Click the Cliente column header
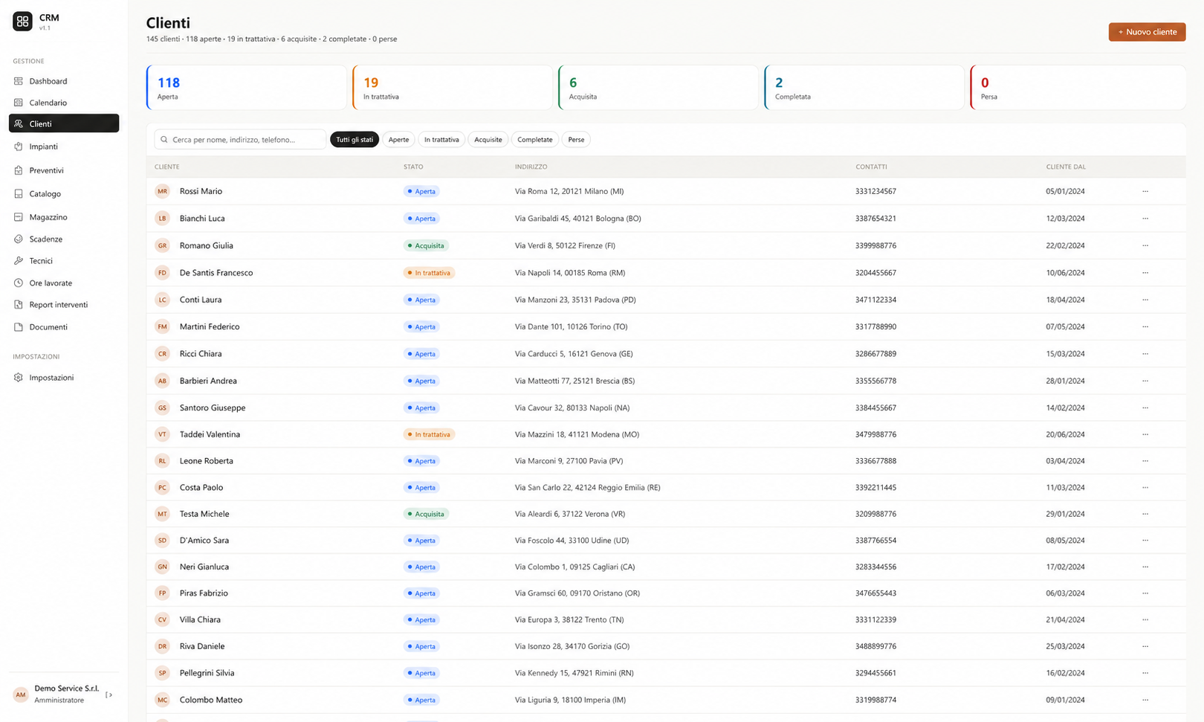The width and height of the screenshot is (1204, 722). pyautogui.click(x=166, y=167)
